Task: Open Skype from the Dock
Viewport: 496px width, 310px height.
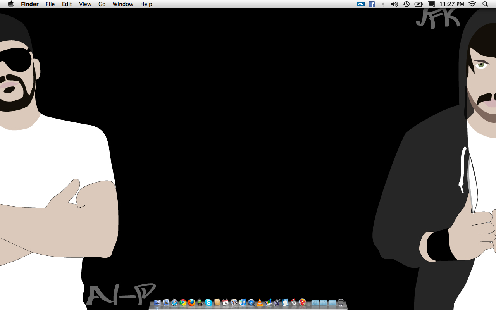Action: coord(208,302)
